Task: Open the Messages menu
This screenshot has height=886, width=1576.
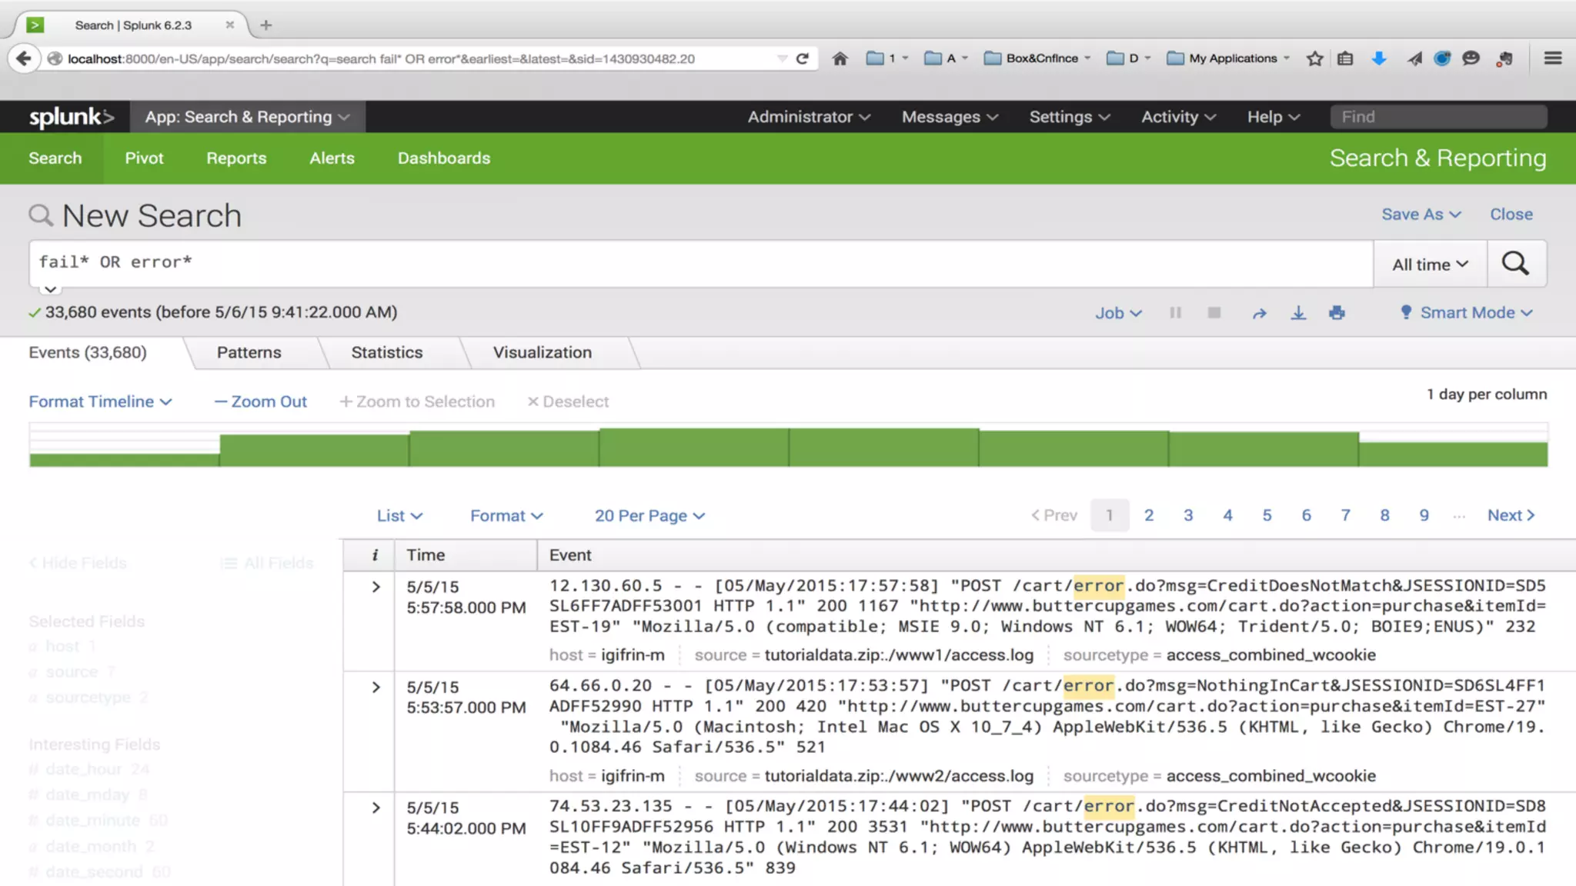Action: (950, 117)
